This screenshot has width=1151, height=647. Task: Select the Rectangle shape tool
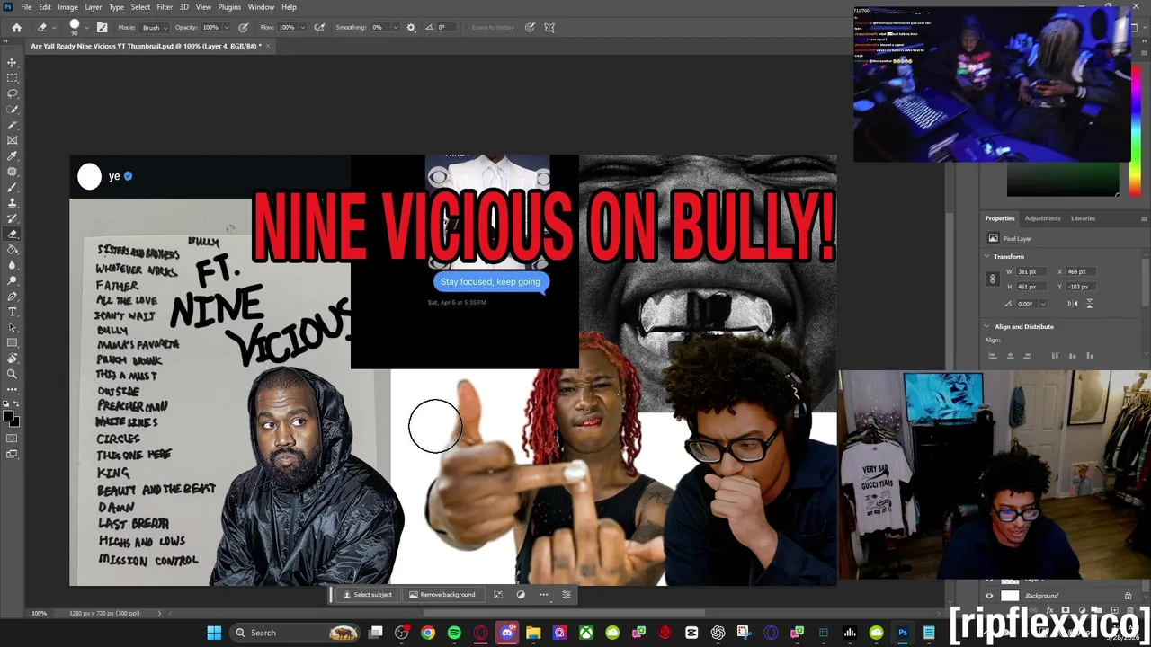click(13, 342)
